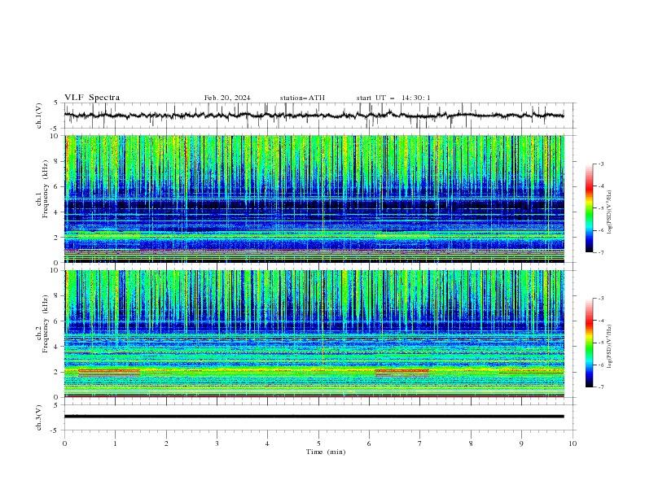Click the time axis tick label "10"
The image size is (645, 498).
point(573,443)
